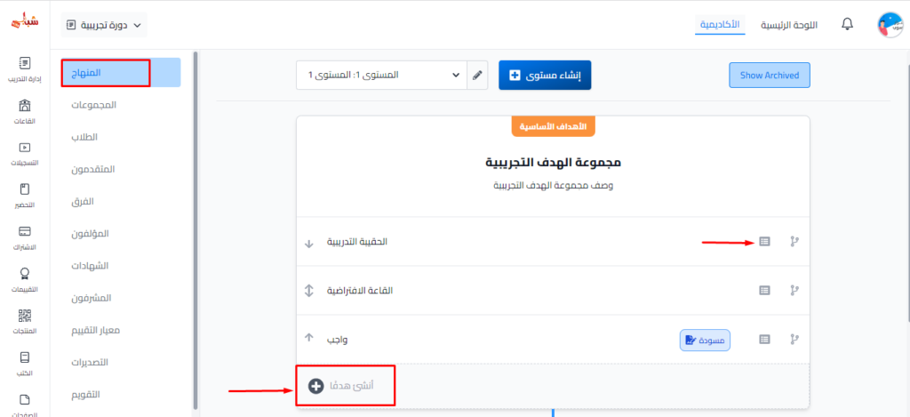Switch to اللوحة الرئيسية tab in top navigation
Screen dimensions: 910x417
[x=789, y=25]
